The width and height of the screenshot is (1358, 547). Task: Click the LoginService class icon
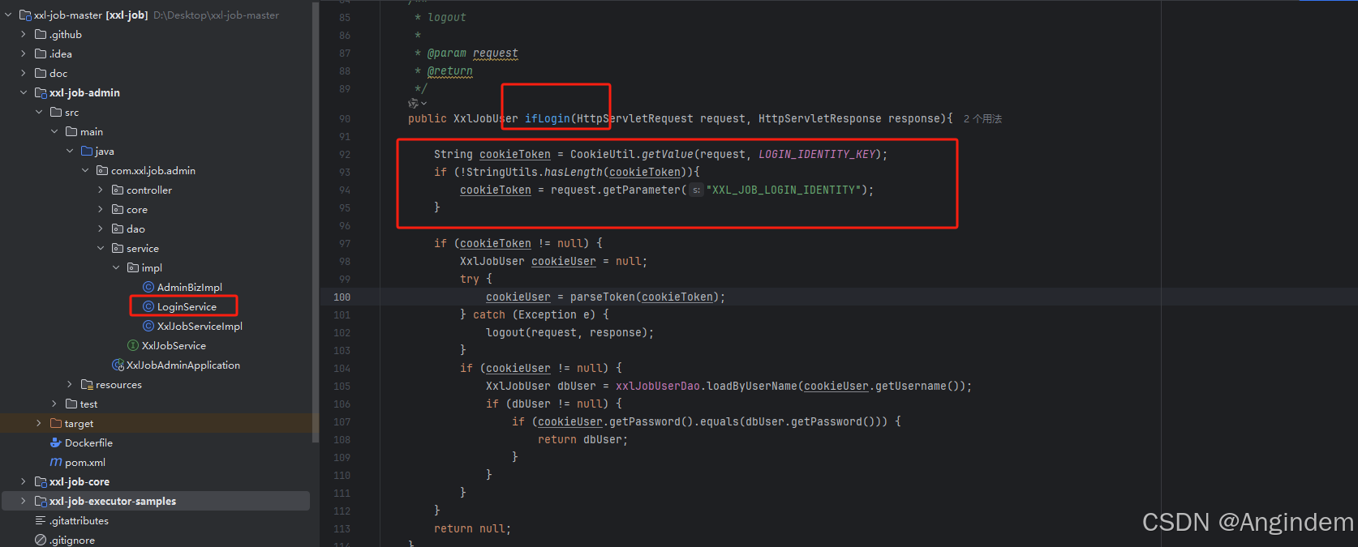[x=148, y=306]
